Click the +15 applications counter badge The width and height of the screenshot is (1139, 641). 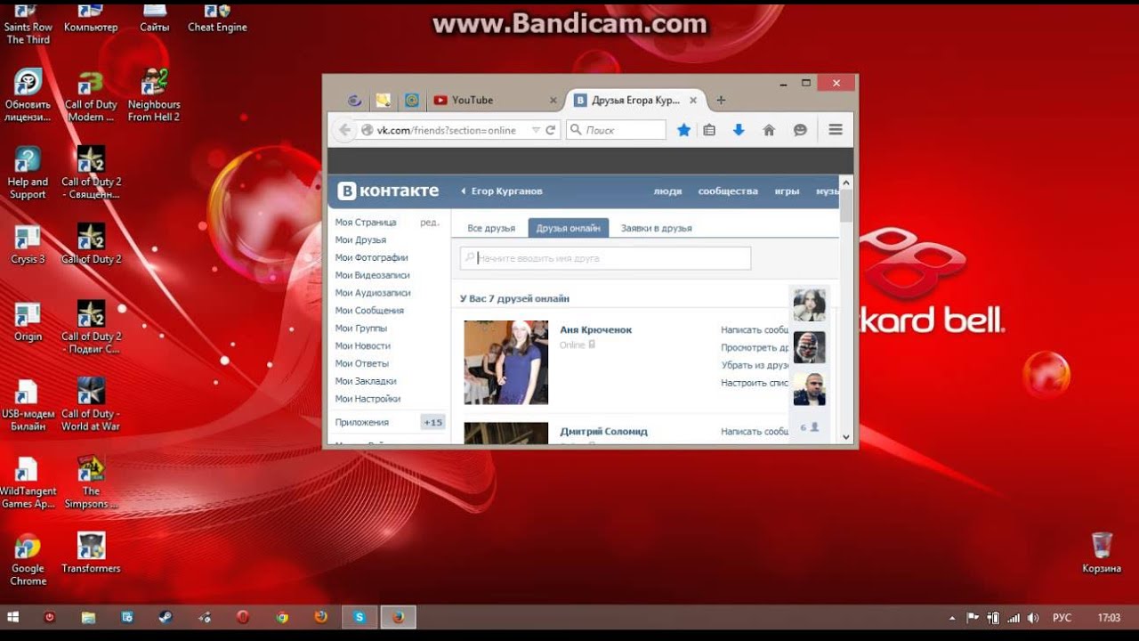pos(432,422)
